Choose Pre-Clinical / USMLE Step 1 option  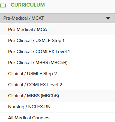(57, 41)
